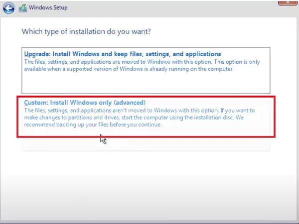
Task: Click the 'Windows Setup' title text
Action: [x=48, y=7]
